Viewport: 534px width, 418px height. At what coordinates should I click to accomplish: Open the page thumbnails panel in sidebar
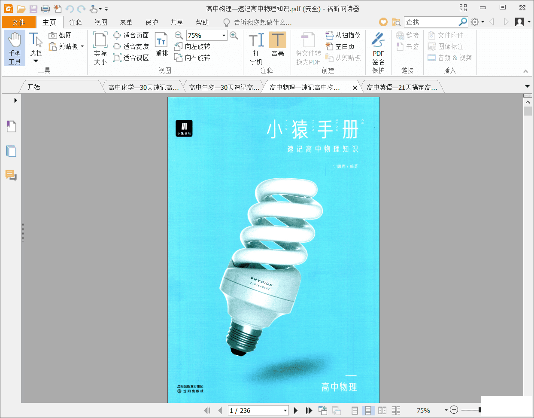pyautogui.click(x=11, y=151)
